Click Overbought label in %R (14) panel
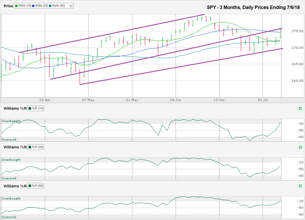This screenshot has width=305, height=220. [x=11, y=121]
